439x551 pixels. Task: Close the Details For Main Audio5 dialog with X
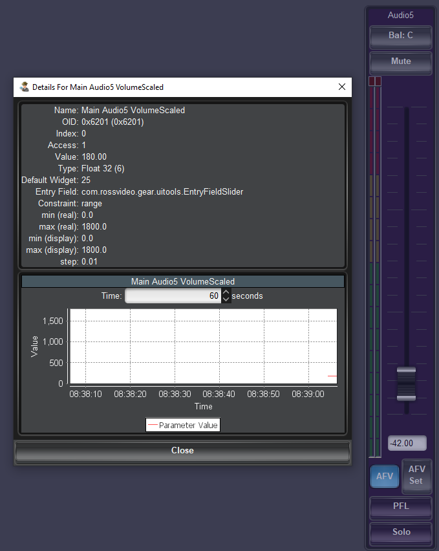point(342,87)
